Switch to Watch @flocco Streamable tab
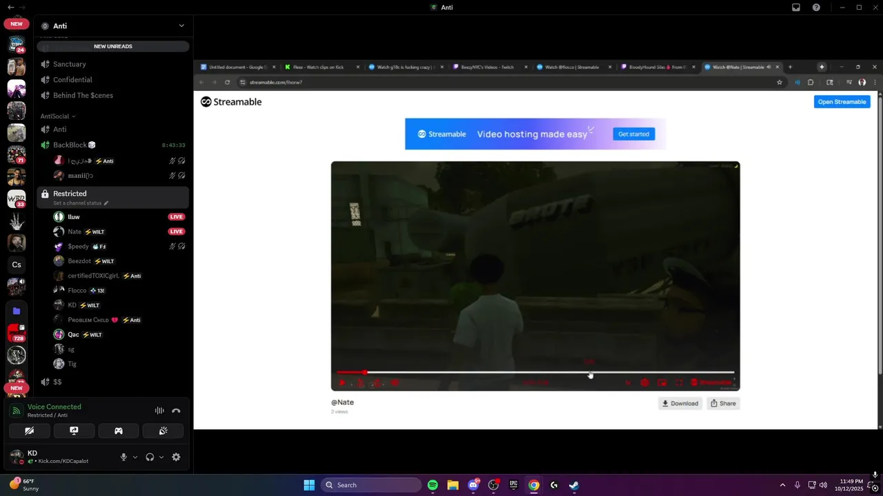883x496 pixels. point(575,67)
